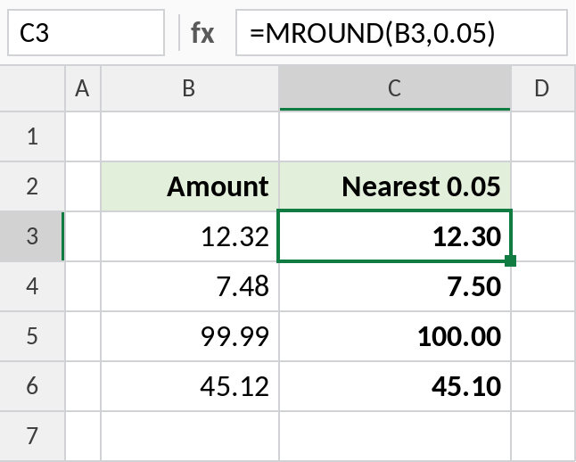Click the Select All corner box
The height and width of the screenshot is (462, 576).
pyautogui.click(x=32, y=88)
